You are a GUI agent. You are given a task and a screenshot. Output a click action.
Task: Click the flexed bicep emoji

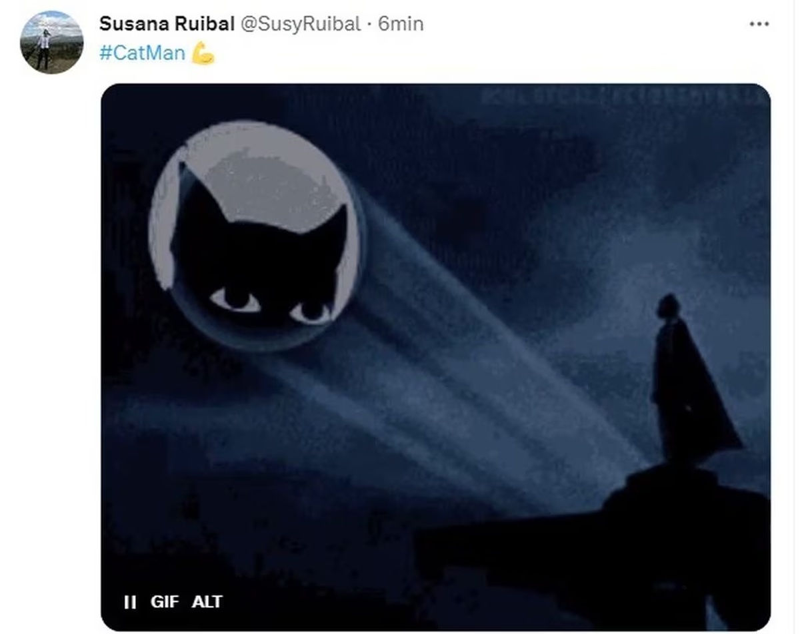[x=203, y=53]
